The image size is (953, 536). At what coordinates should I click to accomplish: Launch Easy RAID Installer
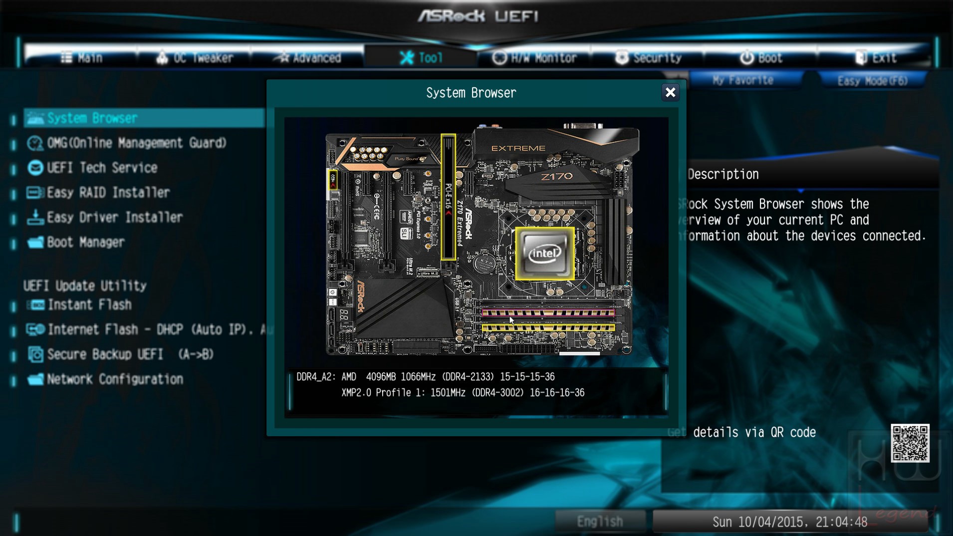(108, 193)
